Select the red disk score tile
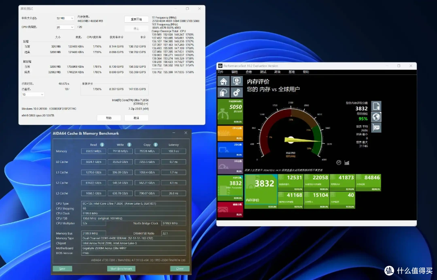This screenshot has width=437, height=280. pyautogui.click(x=230, y=209)
